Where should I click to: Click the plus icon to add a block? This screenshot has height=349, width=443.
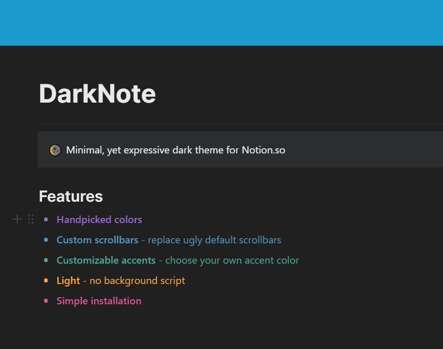(x=17, y=219)
